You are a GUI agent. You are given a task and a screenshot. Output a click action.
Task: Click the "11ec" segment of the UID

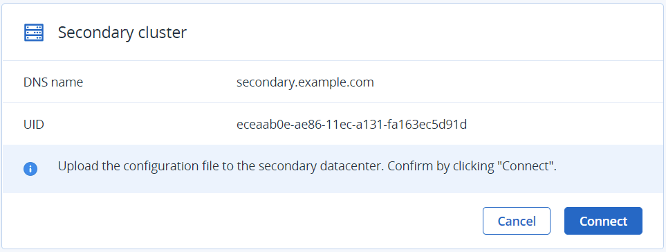click(337, 125)
